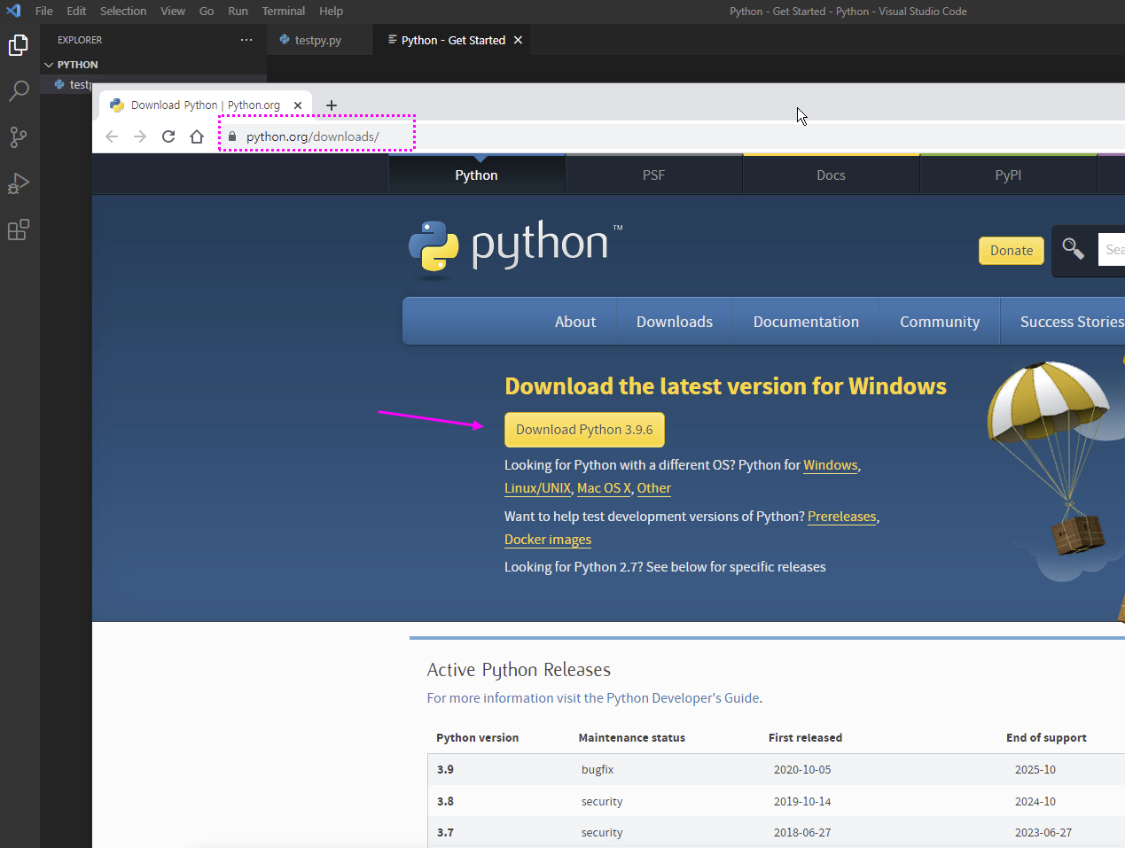
Task: Open the Run and Debug view icon
Action: coord(19,183)
